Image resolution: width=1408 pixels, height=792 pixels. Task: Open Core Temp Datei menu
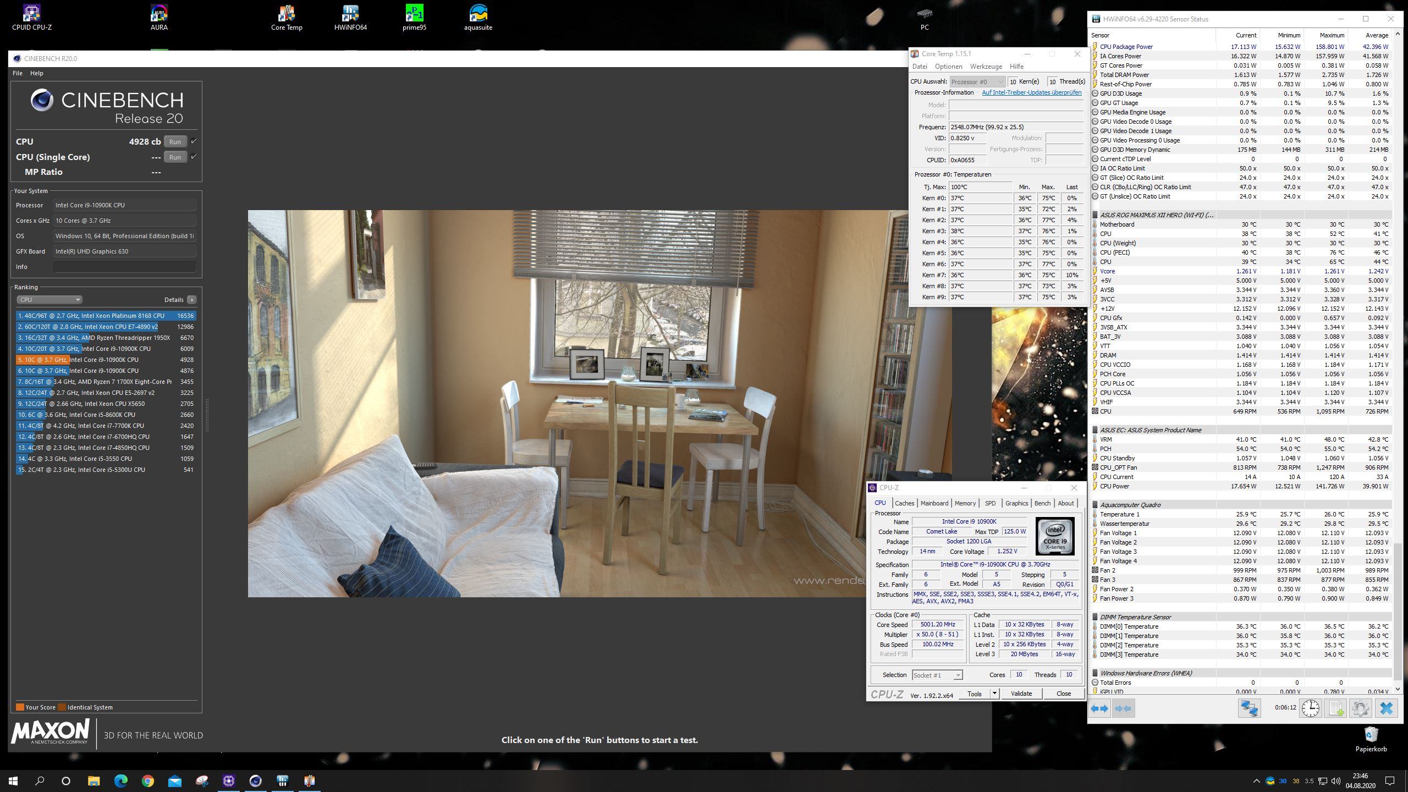tap(920, 67)
